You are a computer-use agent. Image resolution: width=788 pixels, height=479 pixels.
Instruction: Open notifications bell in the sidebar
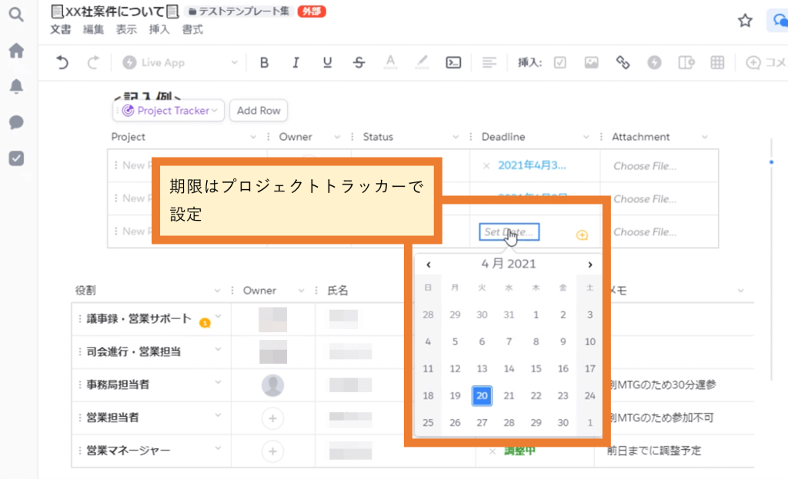(x=16, y=86)
